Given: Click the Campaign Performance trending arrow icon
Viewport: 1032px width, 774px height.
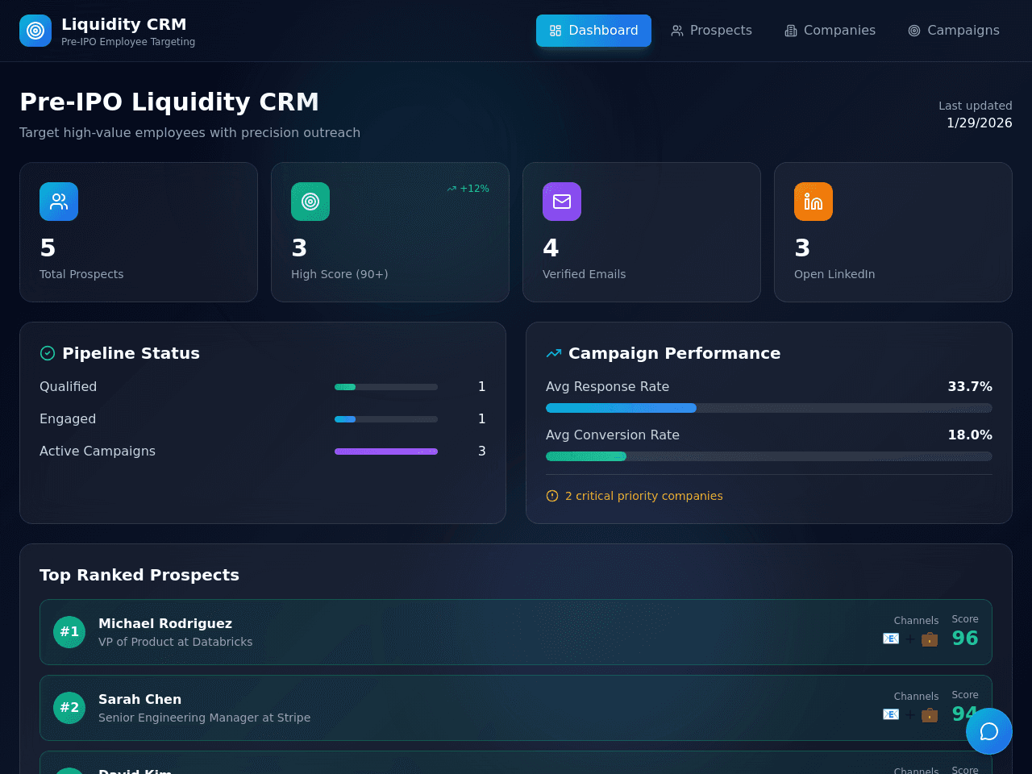Looking at the screenshot, I should (x=554, y=353).
